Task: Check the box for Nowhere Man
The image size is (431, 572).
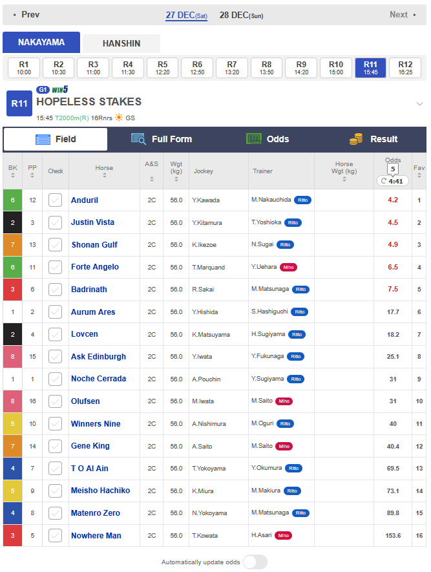Action: point(55,536)
